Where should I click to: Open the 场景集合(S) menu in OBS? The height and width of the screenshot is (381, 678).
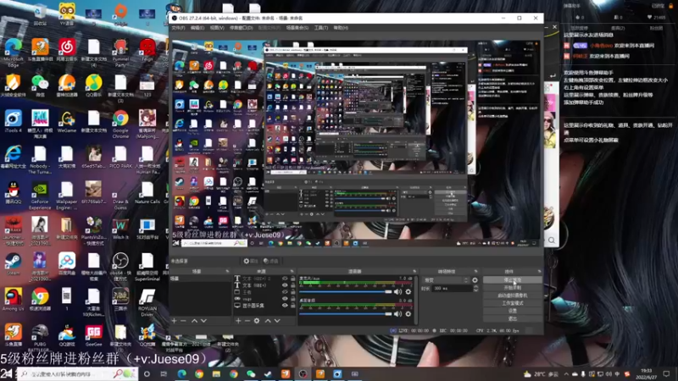tap(297, 28)
